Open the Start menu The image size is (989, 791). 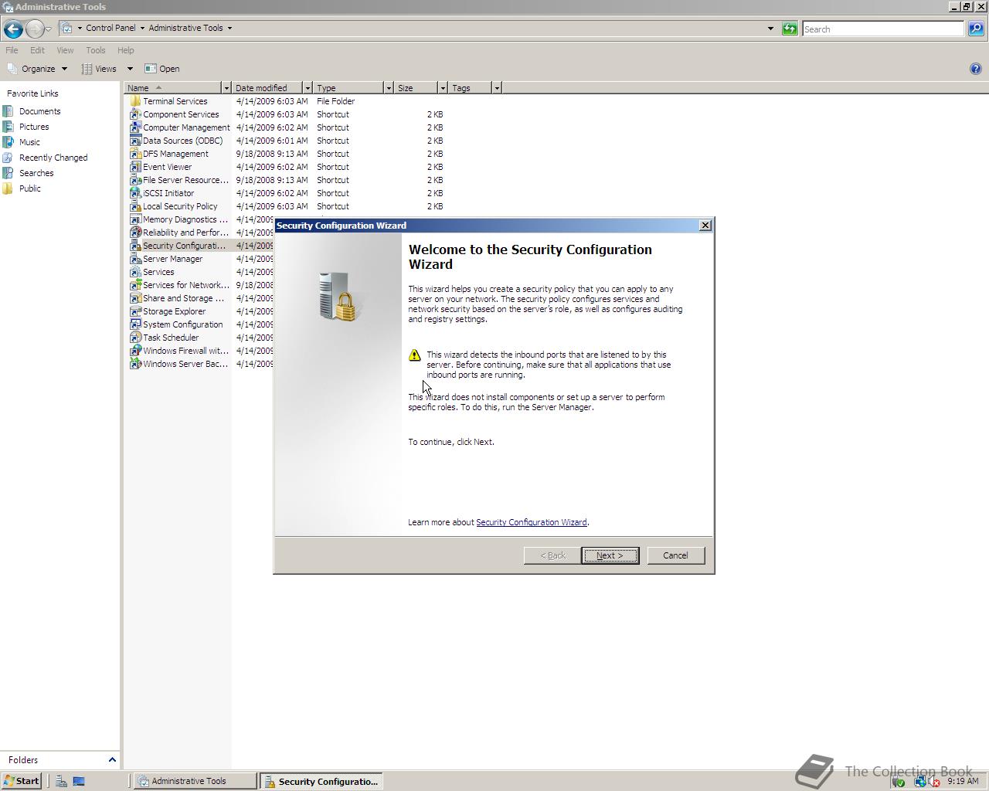pos(22,781)
